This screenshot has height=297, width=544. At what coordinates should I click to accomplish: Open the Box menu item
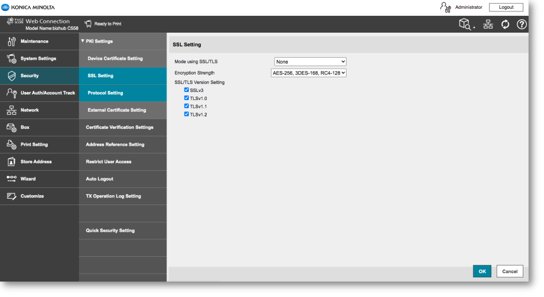(x=40, y=127)
